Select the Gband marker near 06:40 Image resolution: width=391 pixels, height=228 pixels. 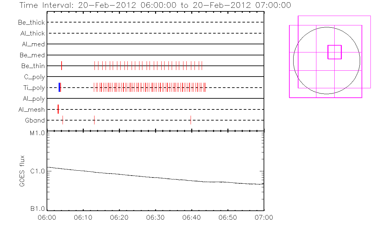click(x=191, y=120)
